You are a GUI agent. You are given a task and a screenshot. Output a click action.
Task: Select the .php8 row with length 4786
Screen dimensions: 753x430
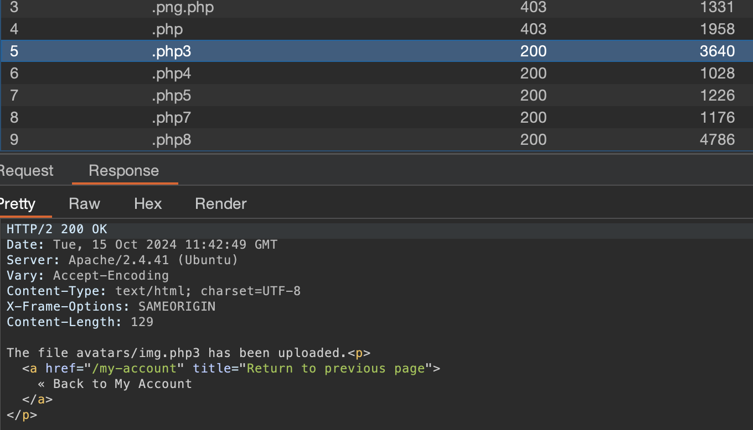(x=171, y=140)
